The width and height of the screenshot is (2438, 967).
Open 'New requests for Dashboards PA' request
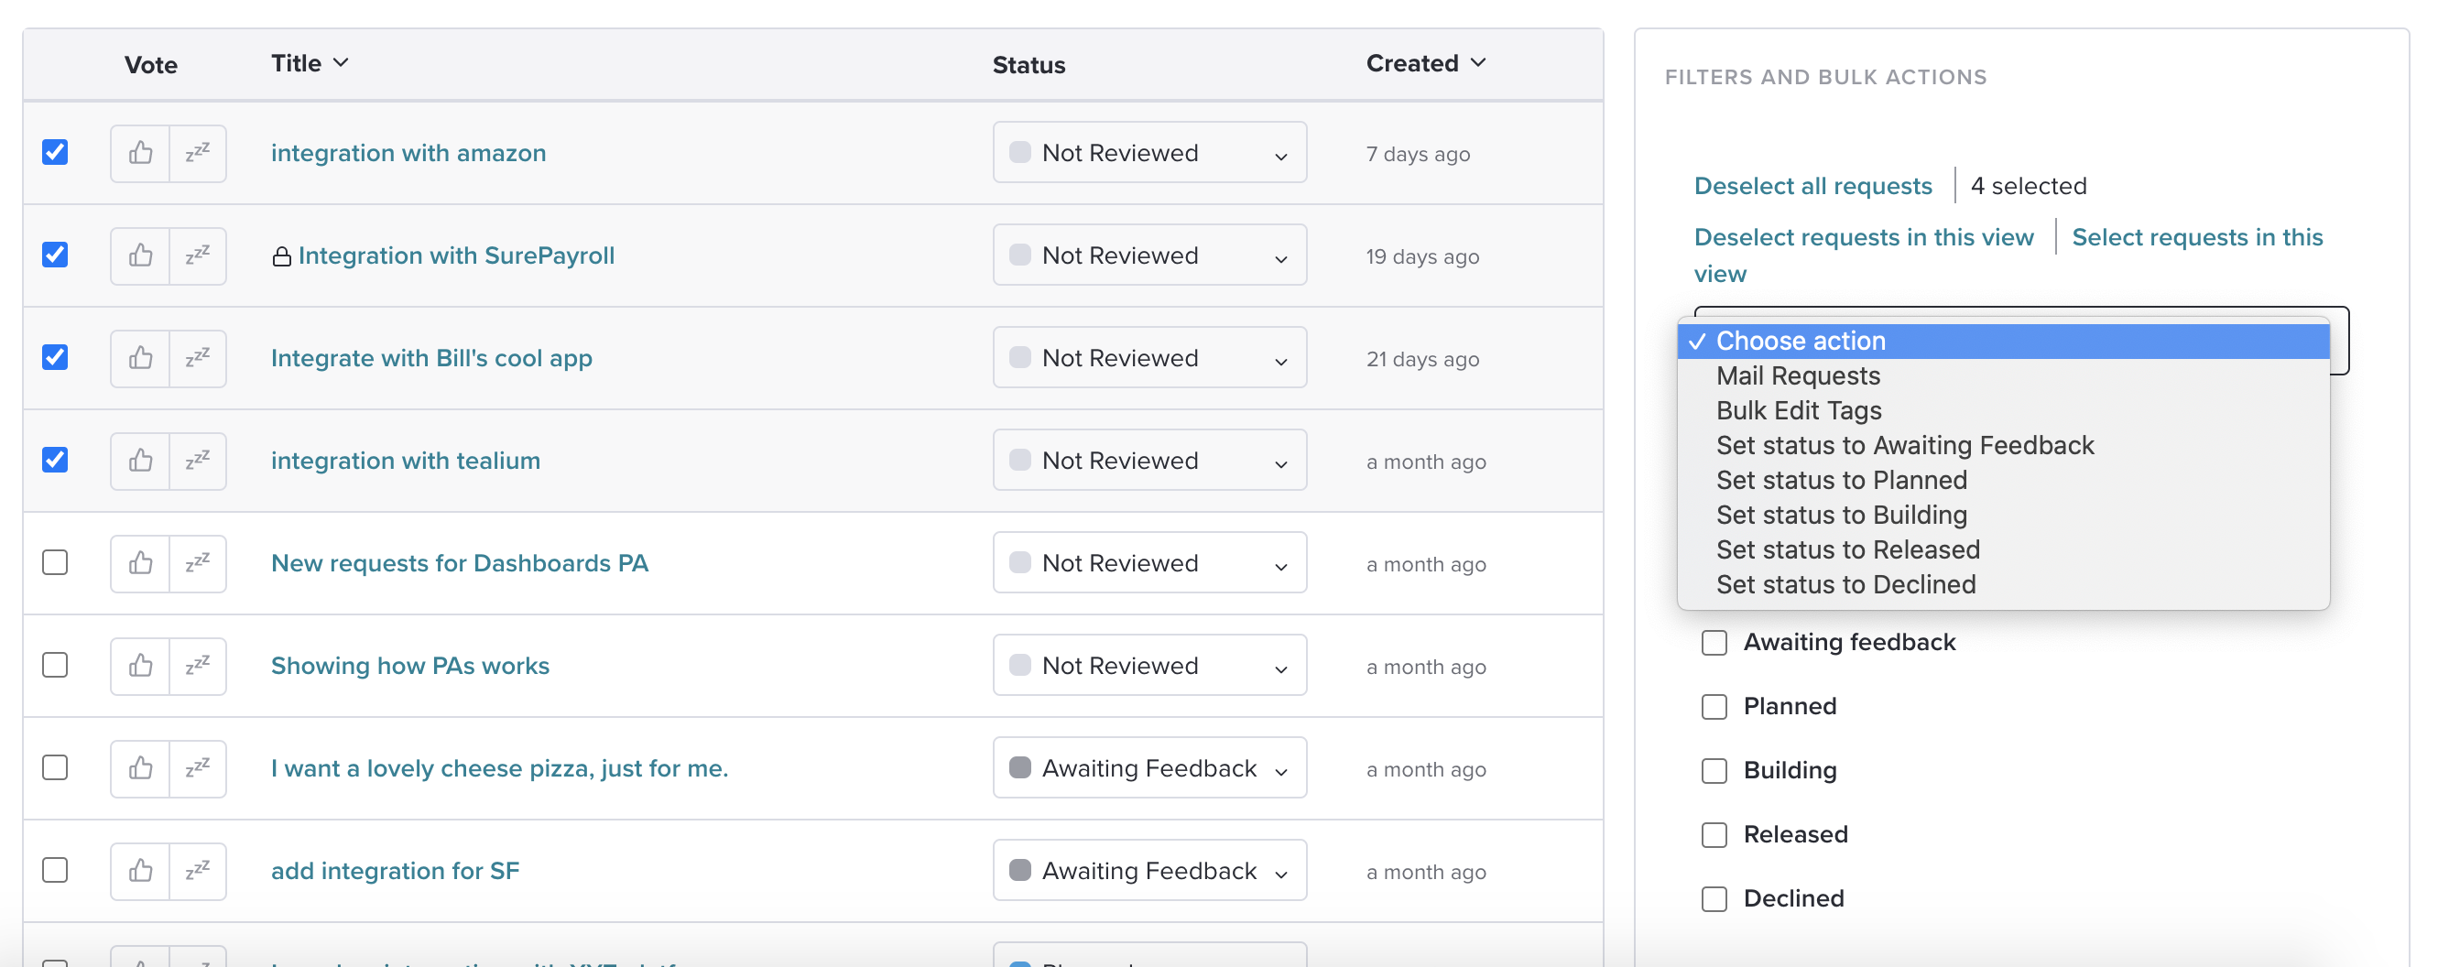(x=459, y=563)
